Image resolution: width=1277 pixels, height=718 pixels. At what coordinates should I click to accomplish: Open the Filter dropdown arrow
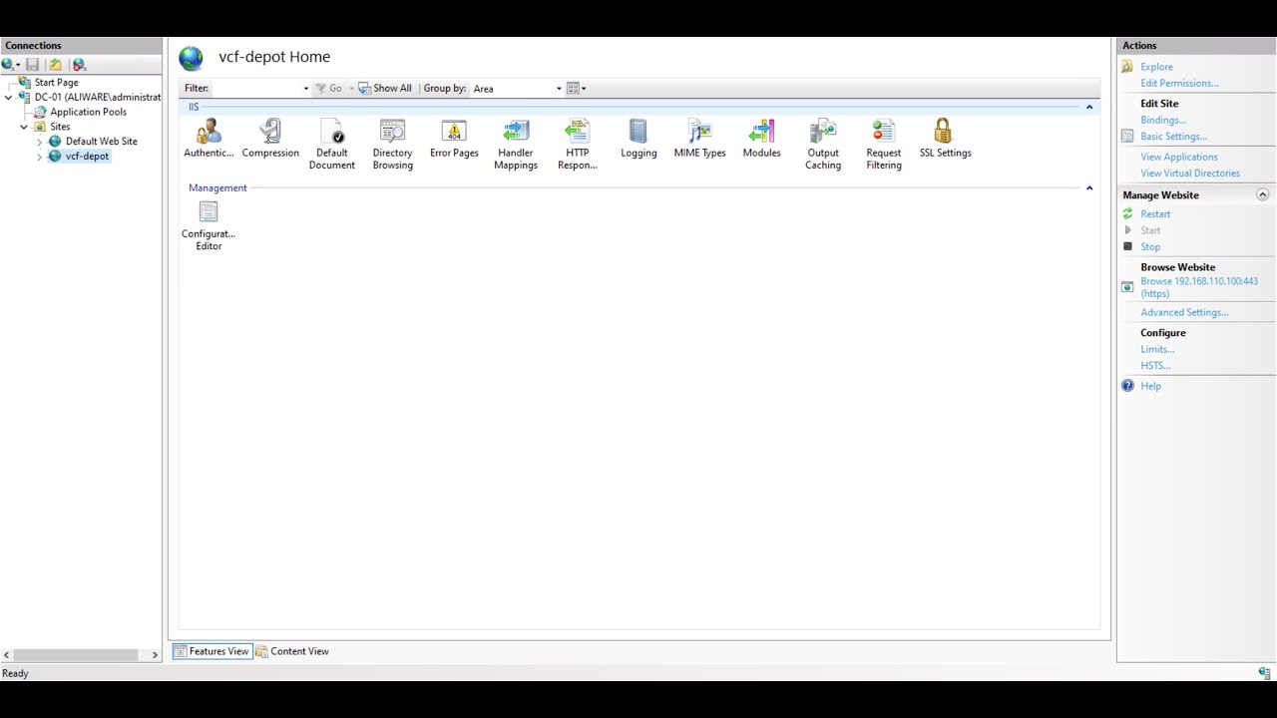point(305,89)
